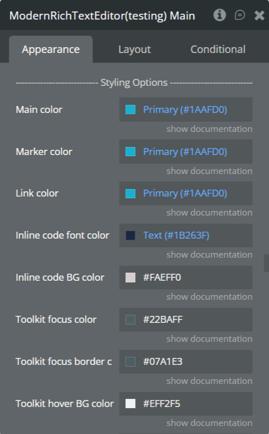
Task: Click the Inline code font color swatch
Action: coord(130,236)
